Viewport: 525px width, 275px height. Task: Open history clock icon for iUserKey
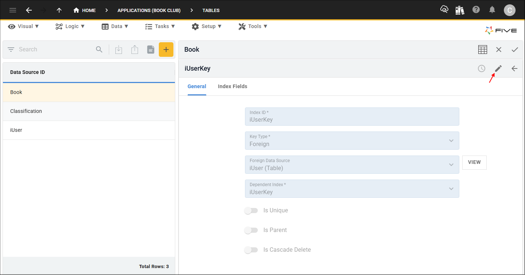482,68
